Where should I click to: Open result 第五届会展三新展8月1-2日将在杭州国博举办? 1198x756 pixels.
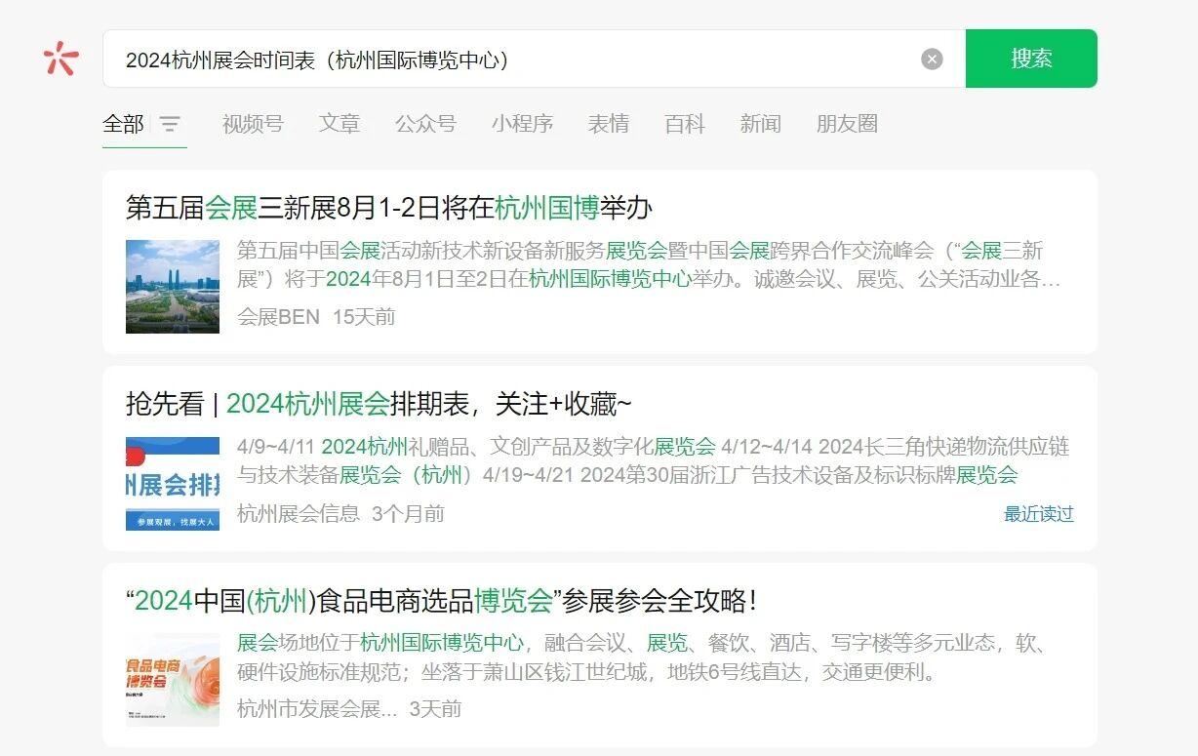(389, 208)
